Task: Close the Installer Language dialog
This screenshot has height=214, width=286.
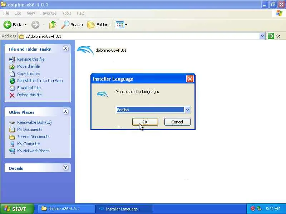Action: click(190, 78)
